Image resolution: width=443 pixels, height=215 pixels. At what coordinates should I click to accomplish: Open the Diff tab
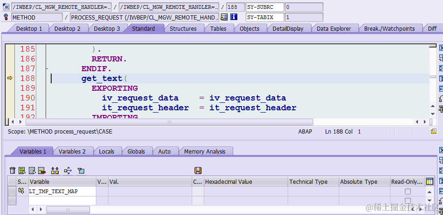432,28
